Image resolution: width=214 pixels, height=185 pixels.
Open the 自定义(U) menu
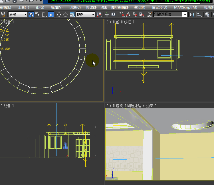click(160, 7)
